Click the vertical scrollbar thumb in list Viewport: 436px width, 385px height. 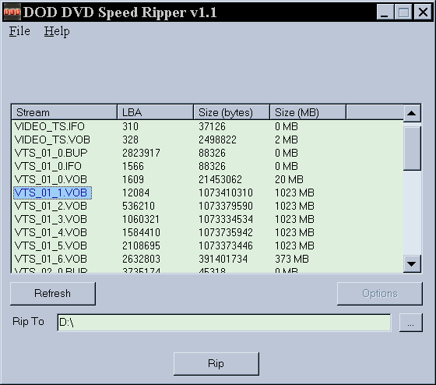pos(412,148)
